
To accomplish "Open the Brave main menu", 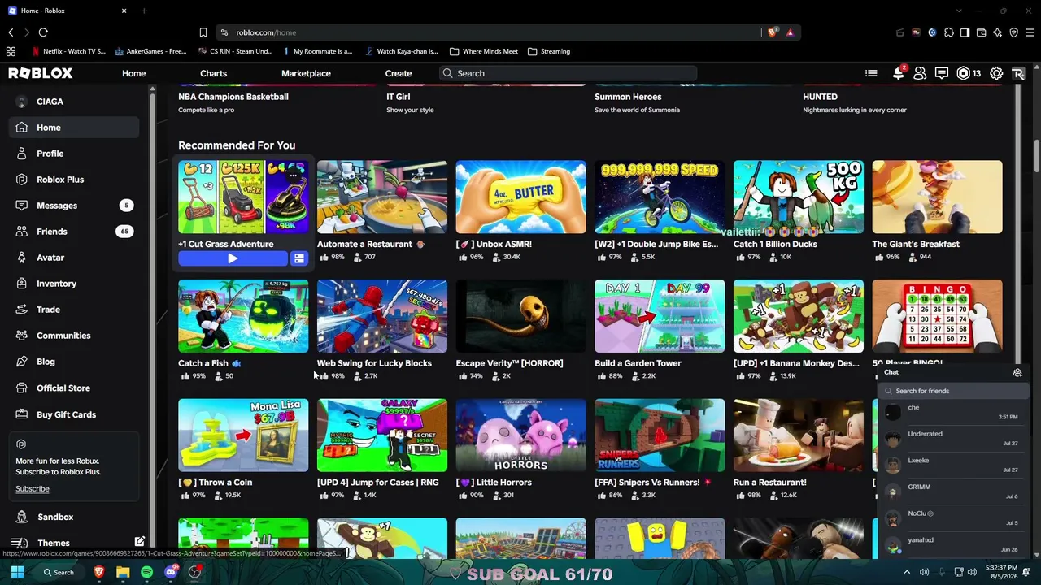I will [1030, 32].
